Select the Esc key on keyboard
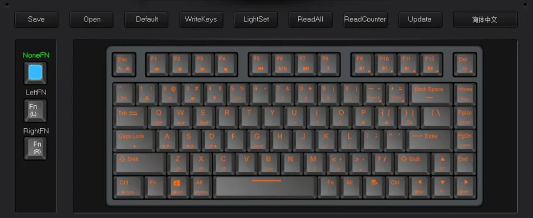This screenshot has height=218, width=533. pyautogui.click(x=124, y=64)
